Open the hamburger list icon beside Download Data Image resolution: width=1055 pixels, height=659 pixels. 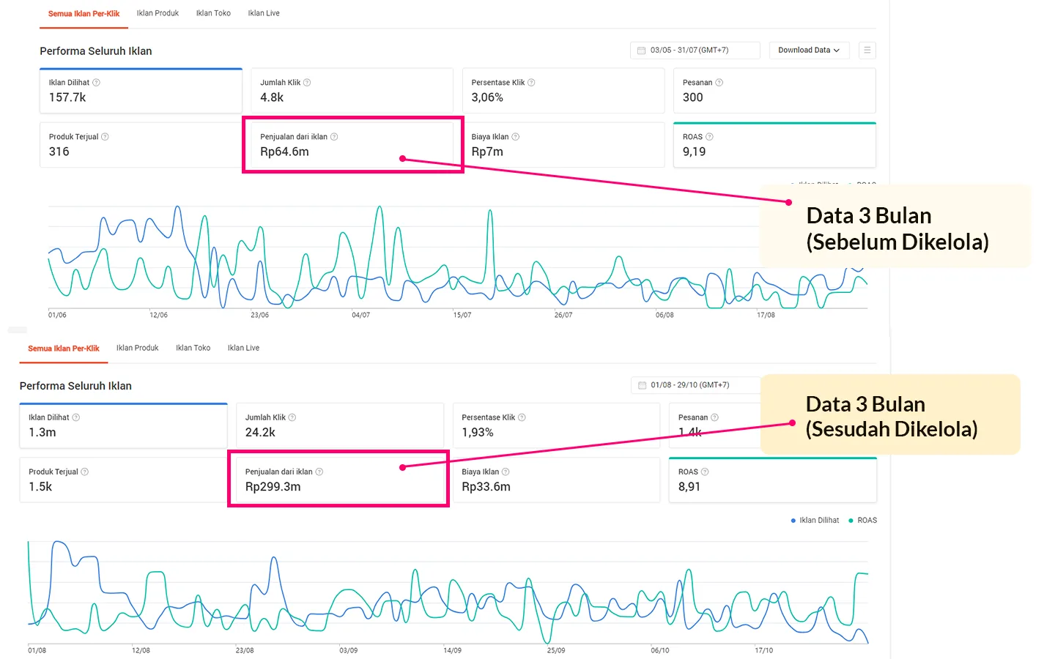867,50
